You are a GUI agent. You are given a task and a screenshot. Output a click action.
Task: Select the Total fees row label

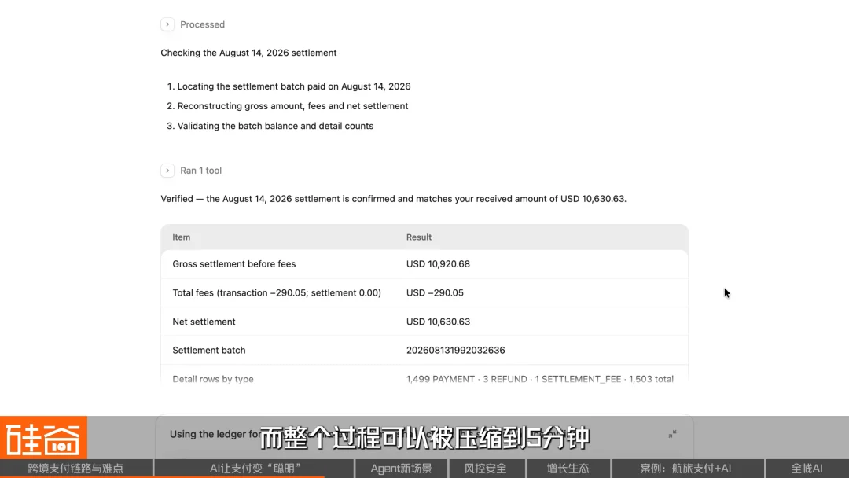coord(277,293)
